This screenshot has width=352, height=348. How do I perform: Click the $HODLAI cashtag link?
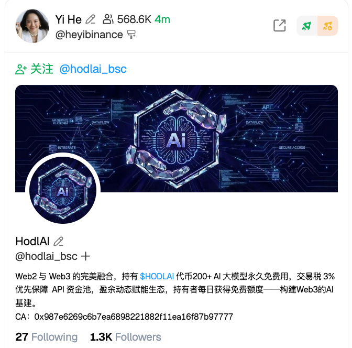tap(157, 276)
